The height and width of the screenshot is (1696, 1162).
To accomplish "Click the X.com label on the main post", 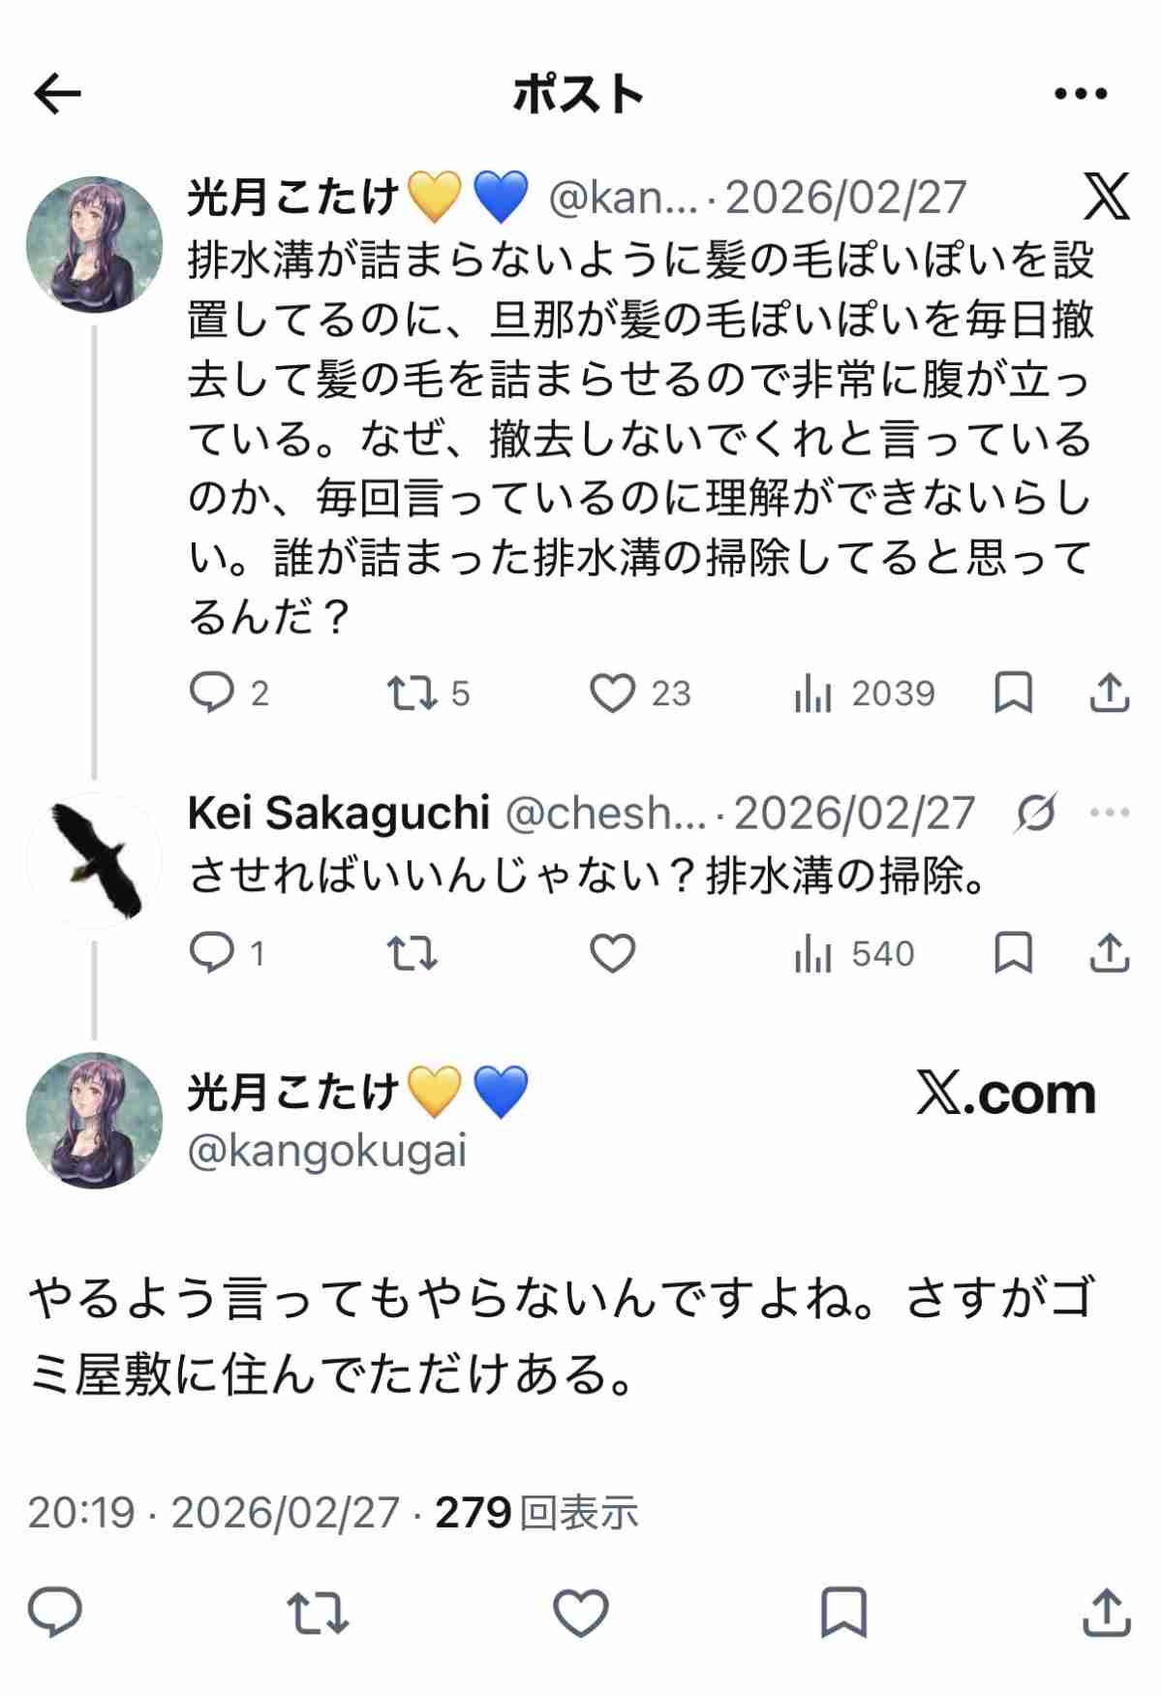I will (x=1005, y=1095).
